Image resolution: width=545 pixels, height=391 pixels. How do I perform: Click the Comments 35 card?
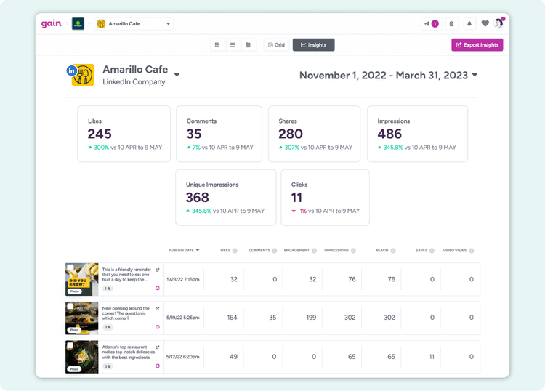(x=219, y=134)
